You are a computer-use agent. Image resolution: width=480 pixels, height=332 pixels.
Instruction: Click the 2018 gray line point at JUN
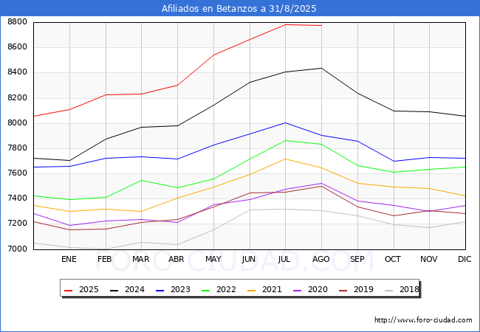point(250,210)
